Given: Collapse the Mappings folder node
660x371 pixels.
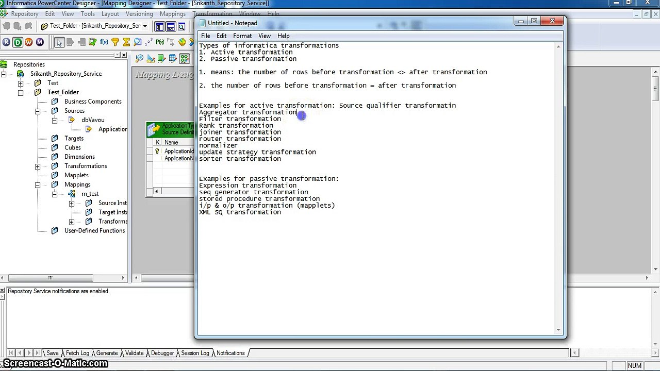Looking at the screenshot, I should (38, 184).
